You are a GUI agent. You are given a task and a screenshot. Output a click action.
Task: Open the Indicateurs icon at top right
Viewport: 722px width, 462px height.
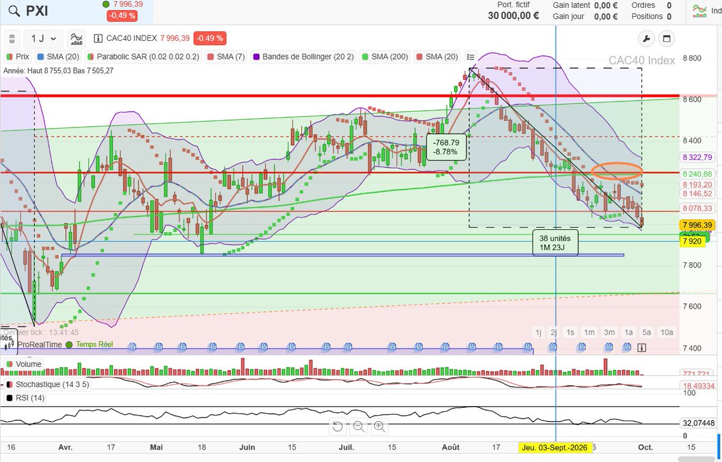point(699,10)
